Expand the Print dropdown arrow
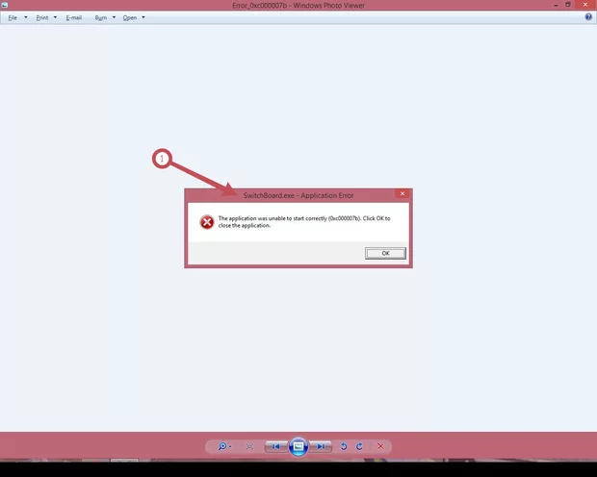The height and width of the screenshot is (477, 597). tap(55, 17)
